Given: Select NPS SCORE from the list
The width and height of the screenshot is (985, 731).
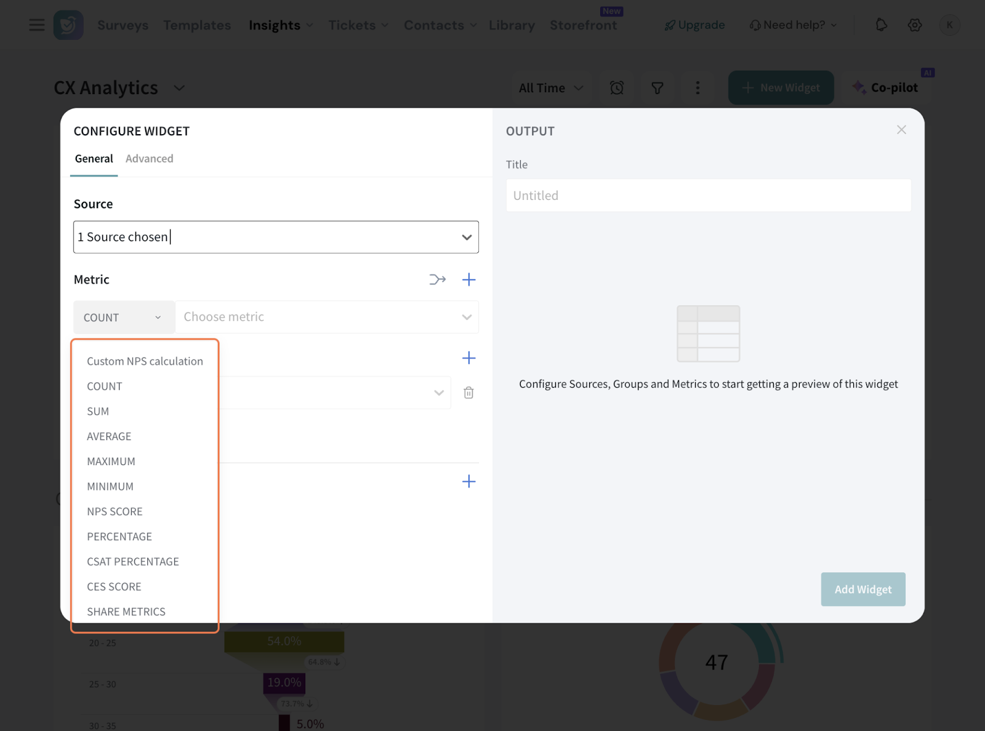Looking at the screenshot, I should click(x=115, y=511).
